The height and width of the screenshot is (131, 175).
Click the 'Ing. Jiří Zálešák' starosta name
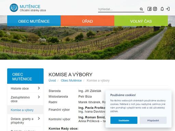pos(90,91)
